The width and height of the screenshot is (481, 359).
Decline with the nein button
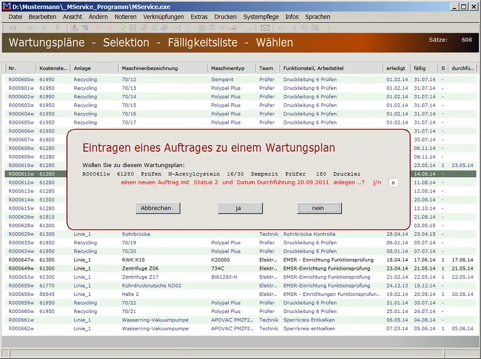pos(319,208)
